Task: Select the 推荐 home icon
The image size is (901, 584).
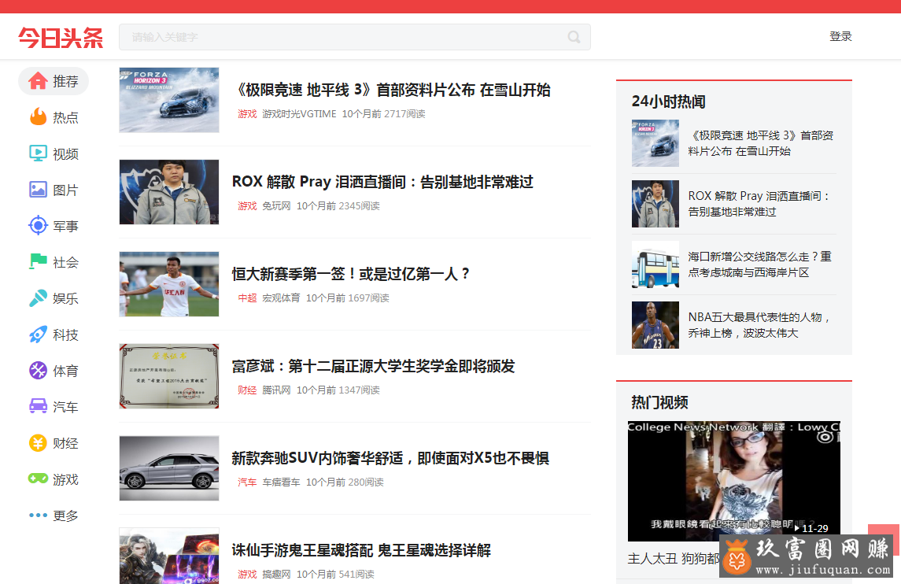Action: pyautogui.click(x=38, y=81)
